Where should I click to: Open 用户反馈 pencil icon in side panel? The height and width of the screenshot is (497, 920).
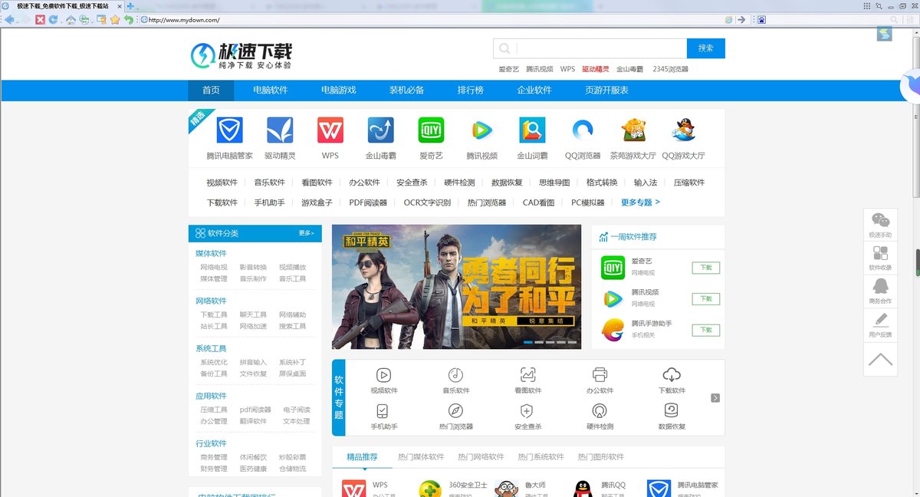point(880,320)
